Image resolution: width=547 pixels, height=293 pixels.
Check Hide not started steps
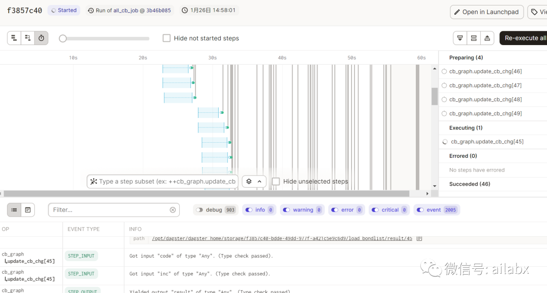[x=167, y=38]
